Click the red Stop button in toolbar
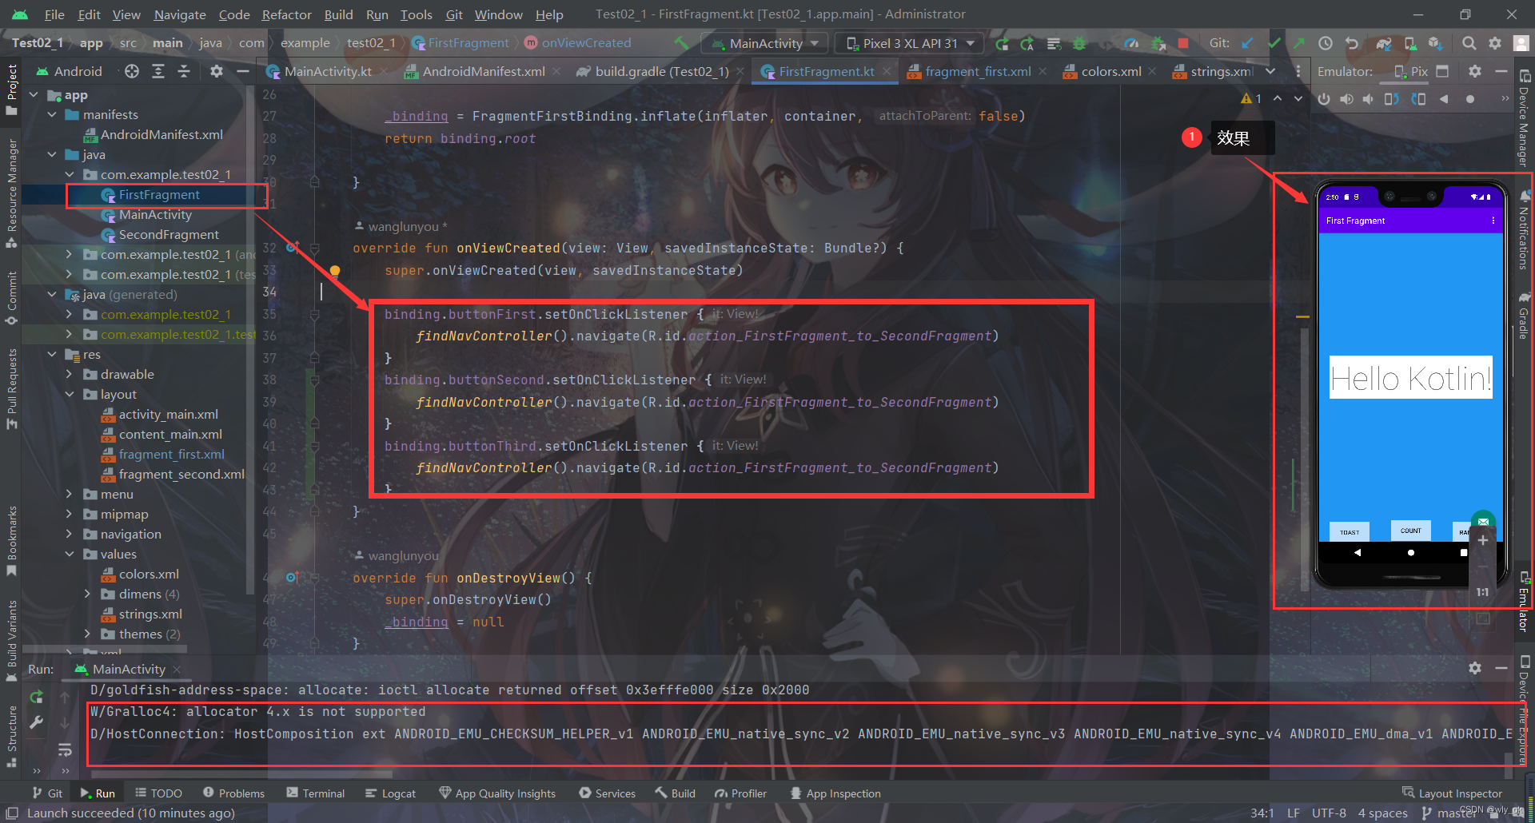Image resolution: width=1535 pixels, height=823 pixels. [x=1183, y=43]
